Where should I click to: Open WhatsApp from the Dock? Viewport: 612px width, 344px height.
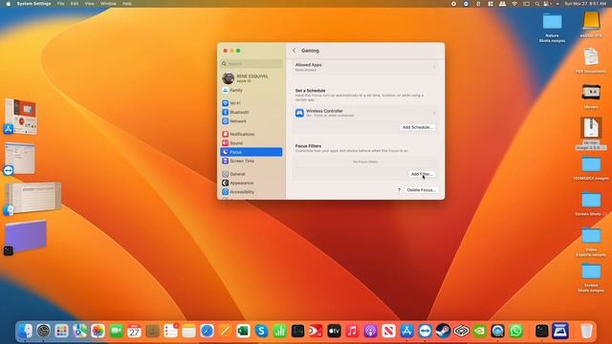[x=516, y=331]
